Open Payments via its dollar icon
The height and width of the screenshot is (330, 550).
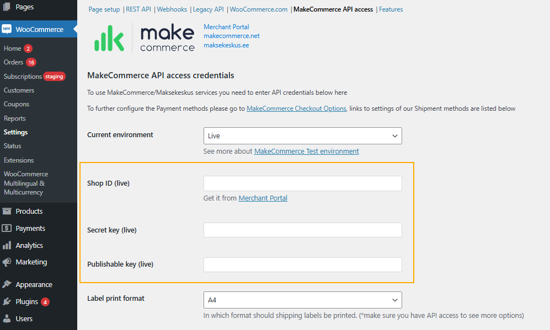coord(7,229)
